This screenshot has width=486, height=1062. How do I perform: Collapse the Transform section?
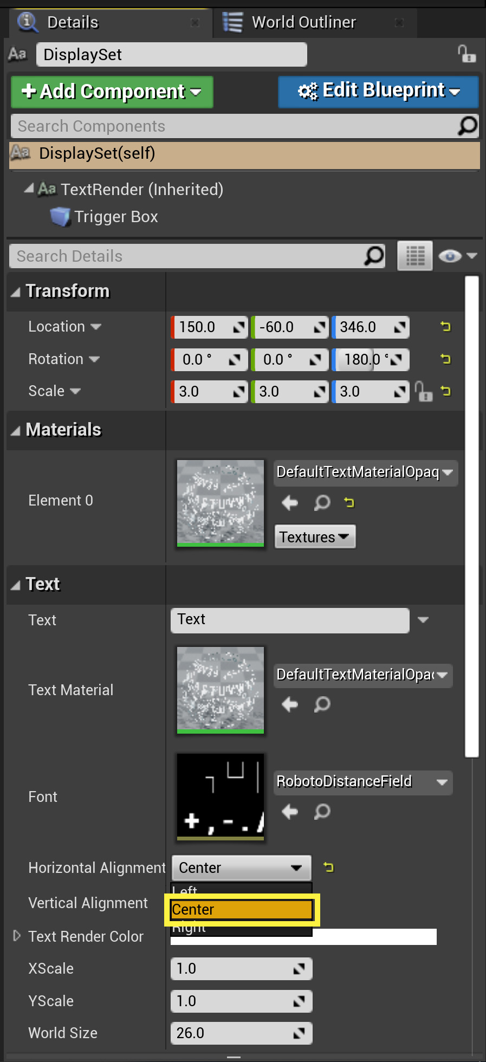coord(16,292)
